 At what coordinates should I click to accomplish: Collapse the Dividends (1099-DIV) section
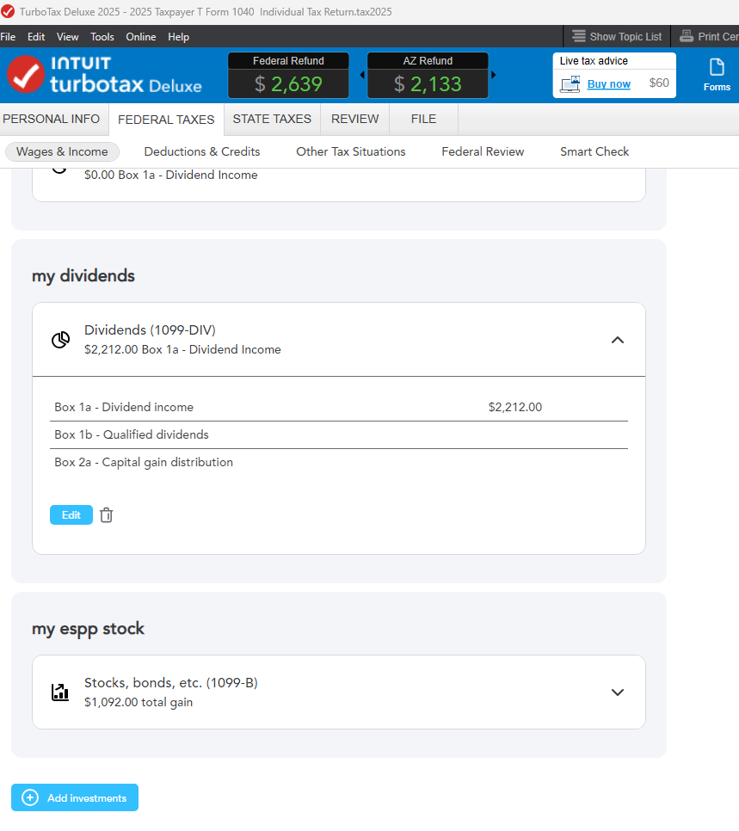tap(617, 340)
